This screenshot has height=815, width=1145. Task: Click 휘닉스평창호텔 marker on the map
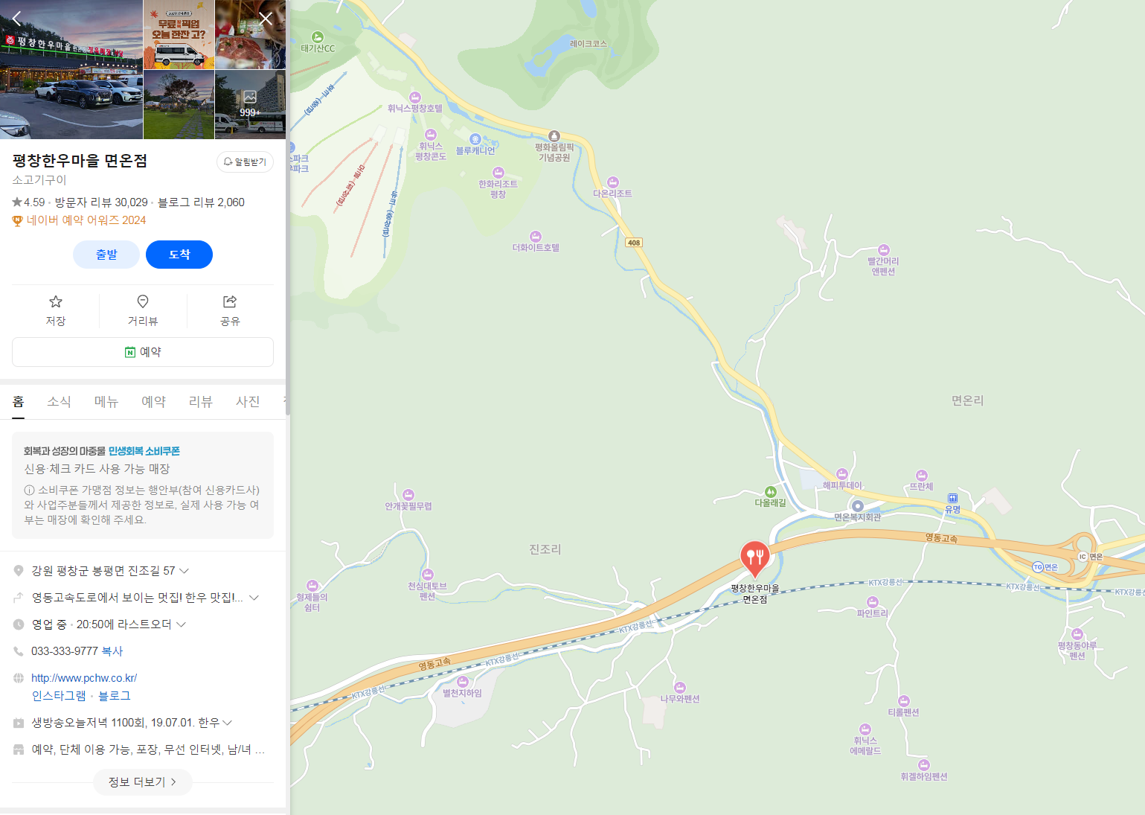pos(415,98)
